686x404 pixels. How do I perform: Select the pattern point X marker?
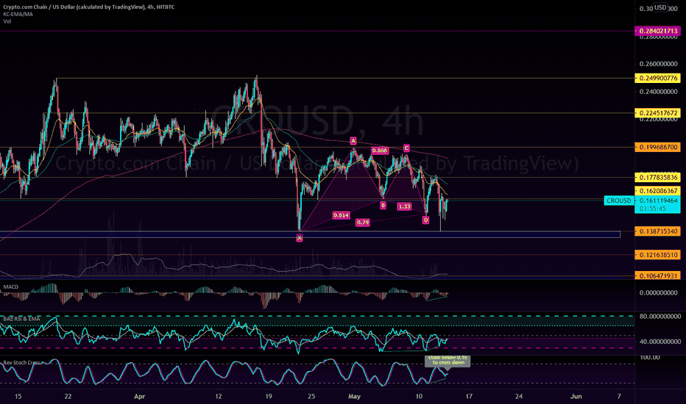pyautogui.click(x=300, y=238)
